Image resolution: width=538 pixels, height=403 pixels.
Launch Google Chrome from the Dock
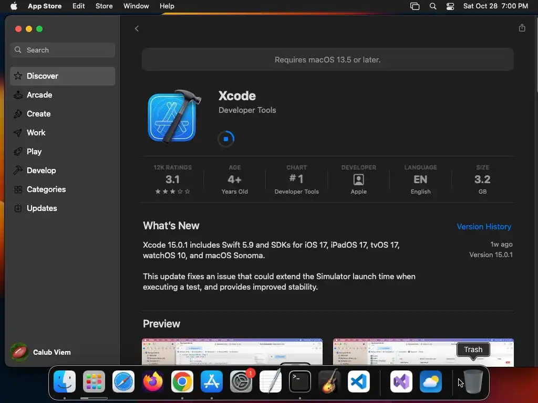(x=182, y=381)
